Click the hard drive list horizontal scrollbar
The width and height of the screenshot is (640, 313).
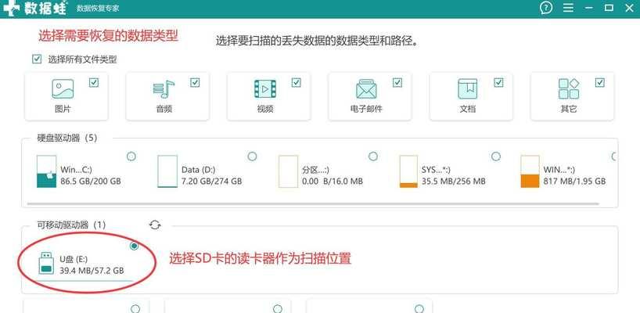click(313, 203)
